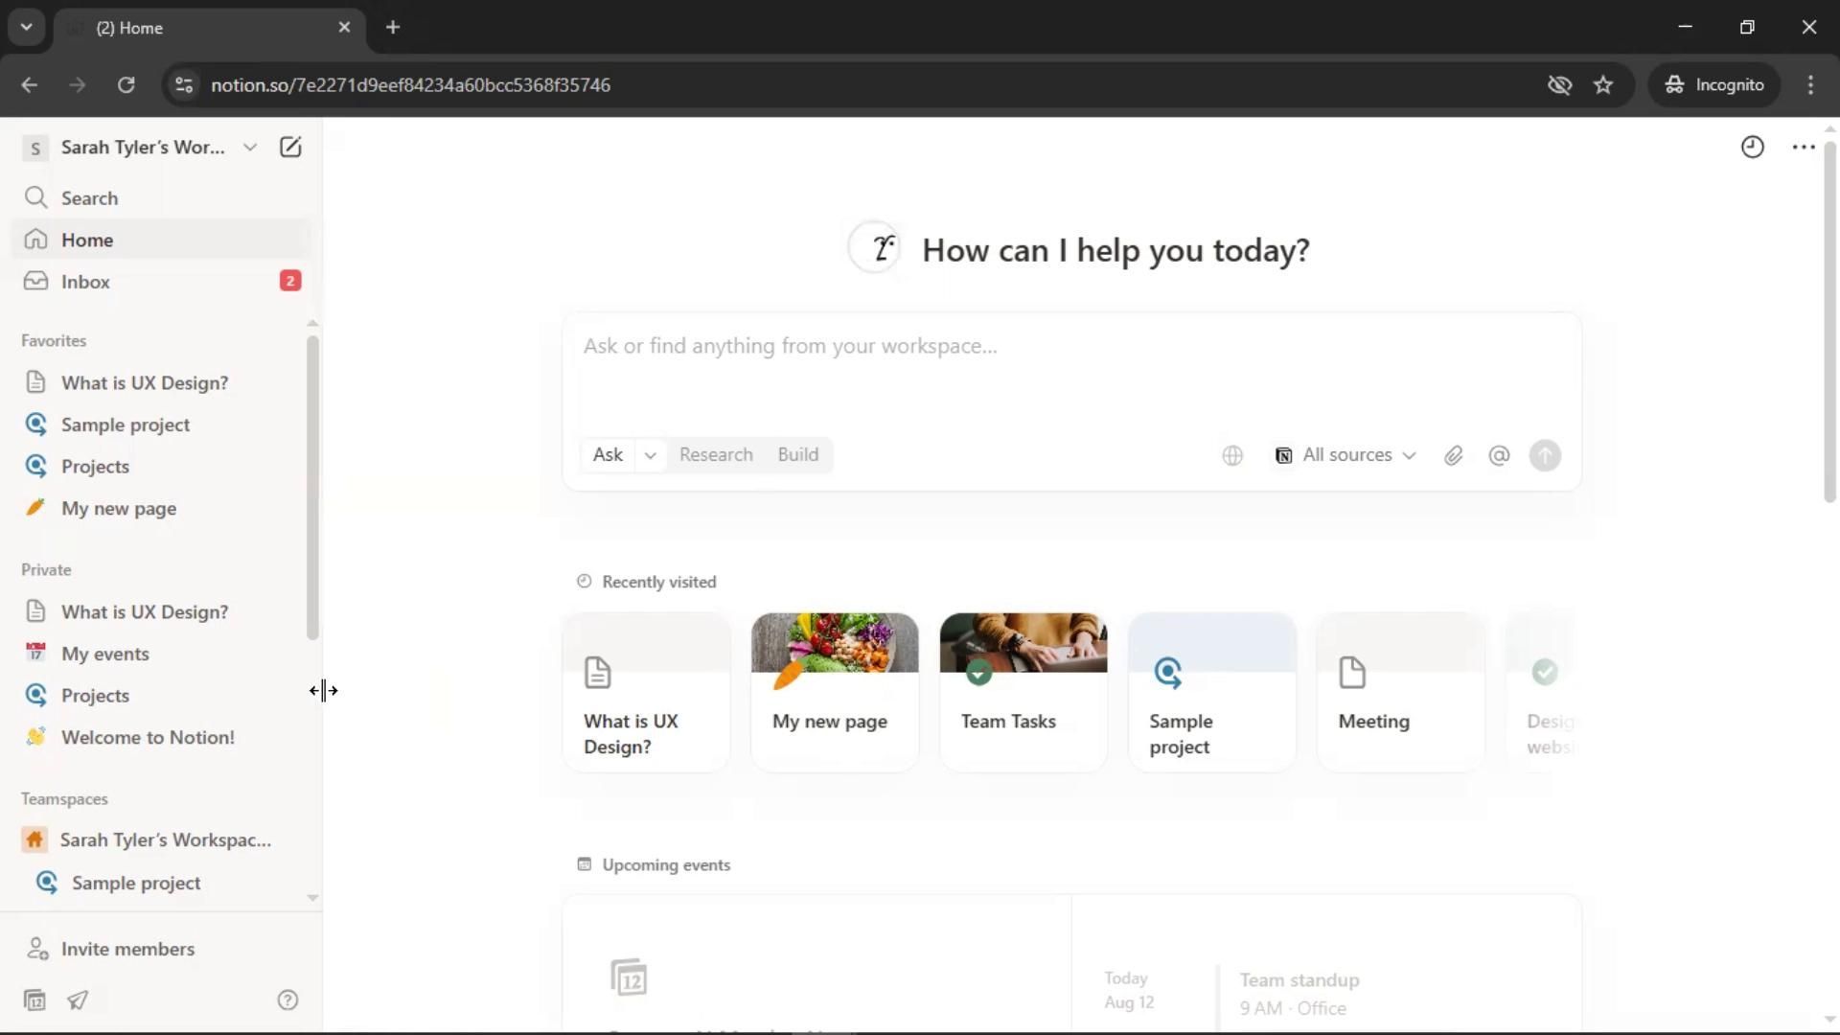Open the Team Tasks recently visited card
The width and height of the screenshot is (1840, 1035).
pos(1023,692)
